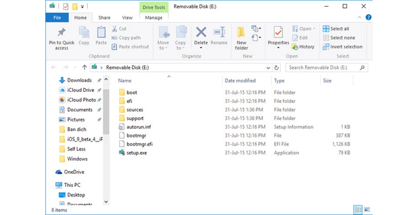
Task: Switch to large icons view toggle
Action: 367,210
